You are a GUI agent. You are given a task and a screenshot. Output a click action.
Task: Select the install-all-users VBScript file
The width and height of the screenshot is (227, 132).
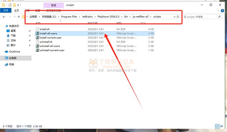[50, 33]
